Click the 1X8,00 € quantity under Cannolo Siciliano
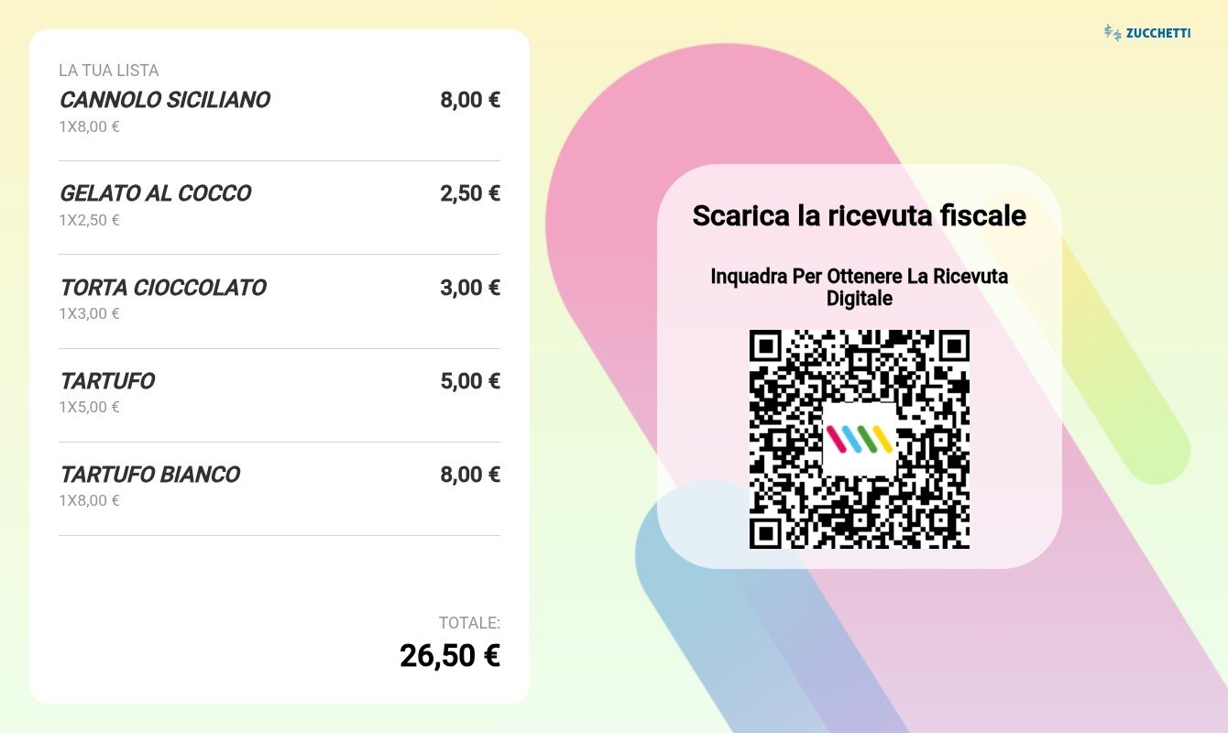Image resolution: width=1228 pixels, height=733 pixels. 90,126
